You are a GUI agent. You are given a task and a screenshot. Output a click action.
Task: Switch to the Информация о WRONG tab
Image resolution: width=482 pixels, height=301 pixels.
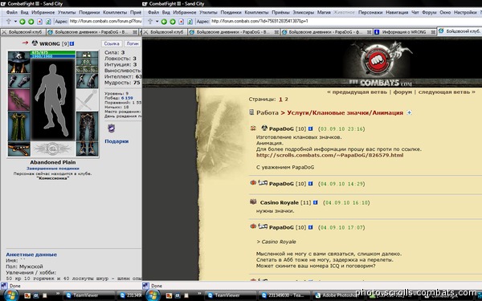coord(405,32)
